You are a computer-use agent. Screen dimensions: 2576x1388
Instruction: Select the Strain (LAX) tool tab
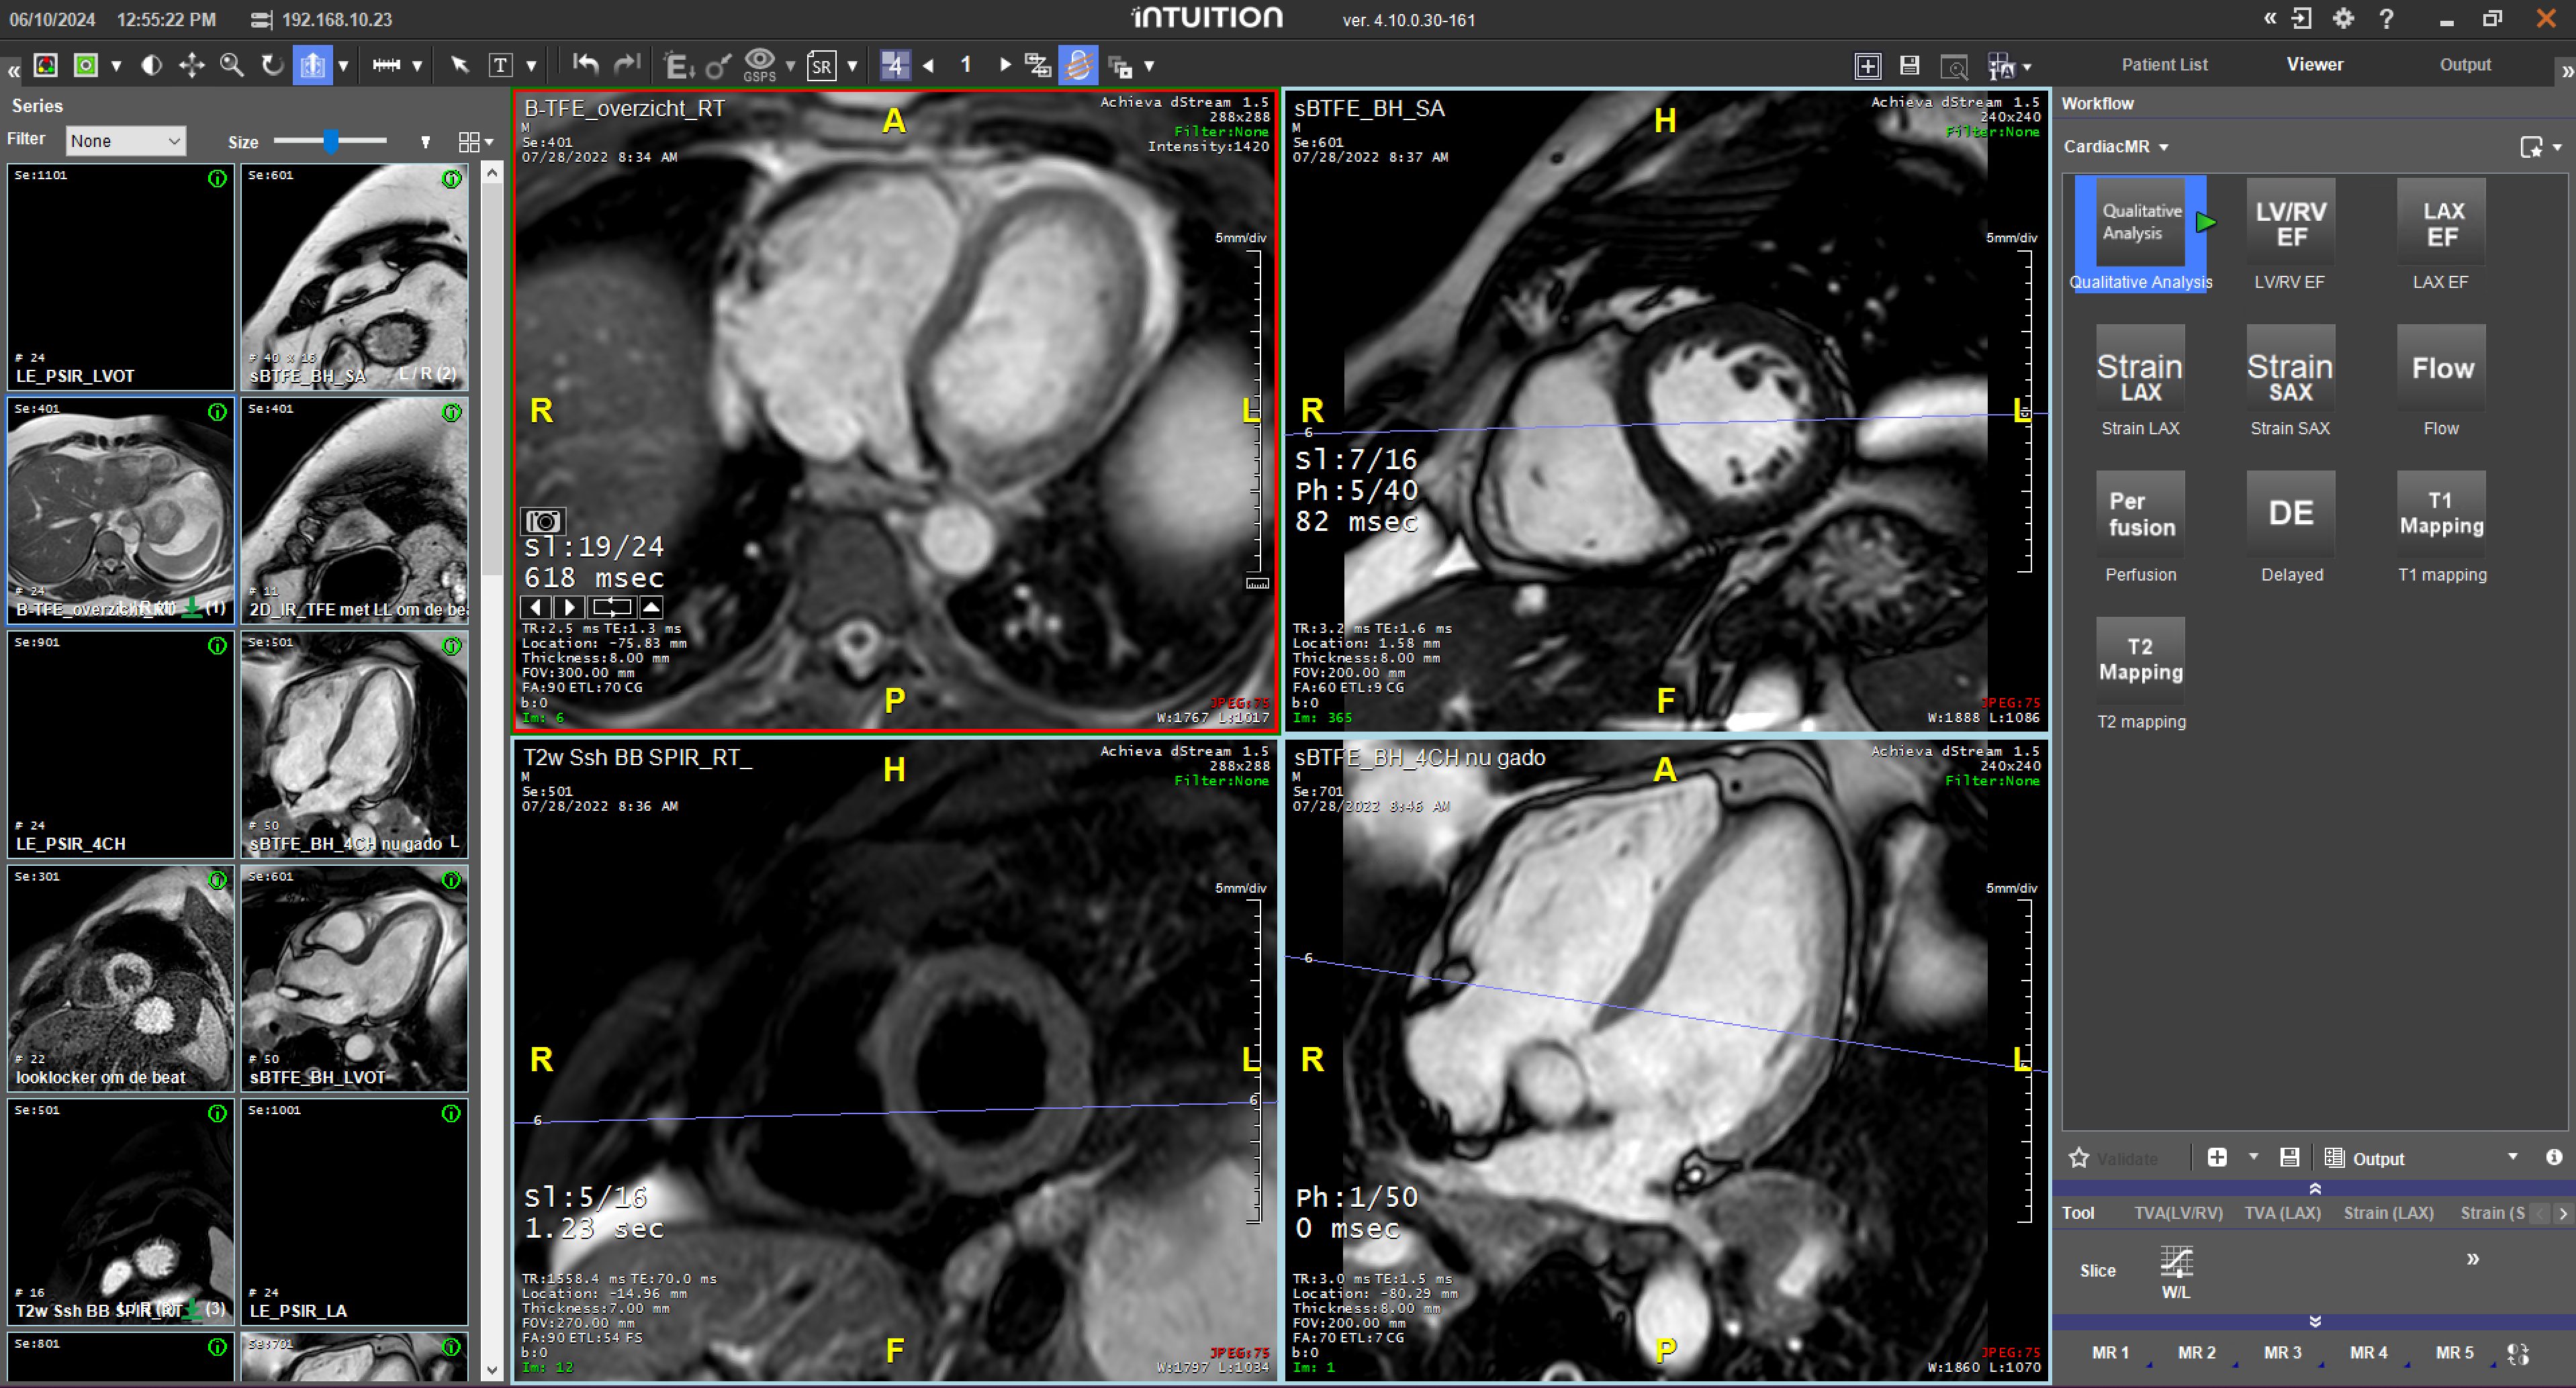(2388, 1212)
